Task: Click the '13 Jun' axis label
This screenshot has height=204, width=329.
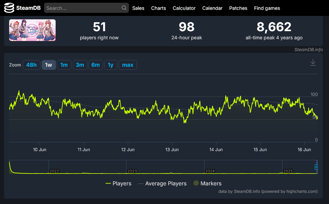Action: point(172,150)
